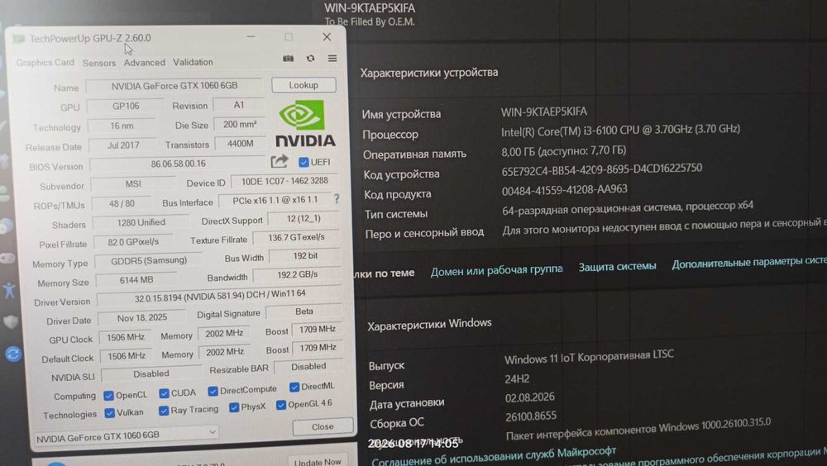Switch to the Validation tab
The image size is (827, 466).
(x=193, y=62)
